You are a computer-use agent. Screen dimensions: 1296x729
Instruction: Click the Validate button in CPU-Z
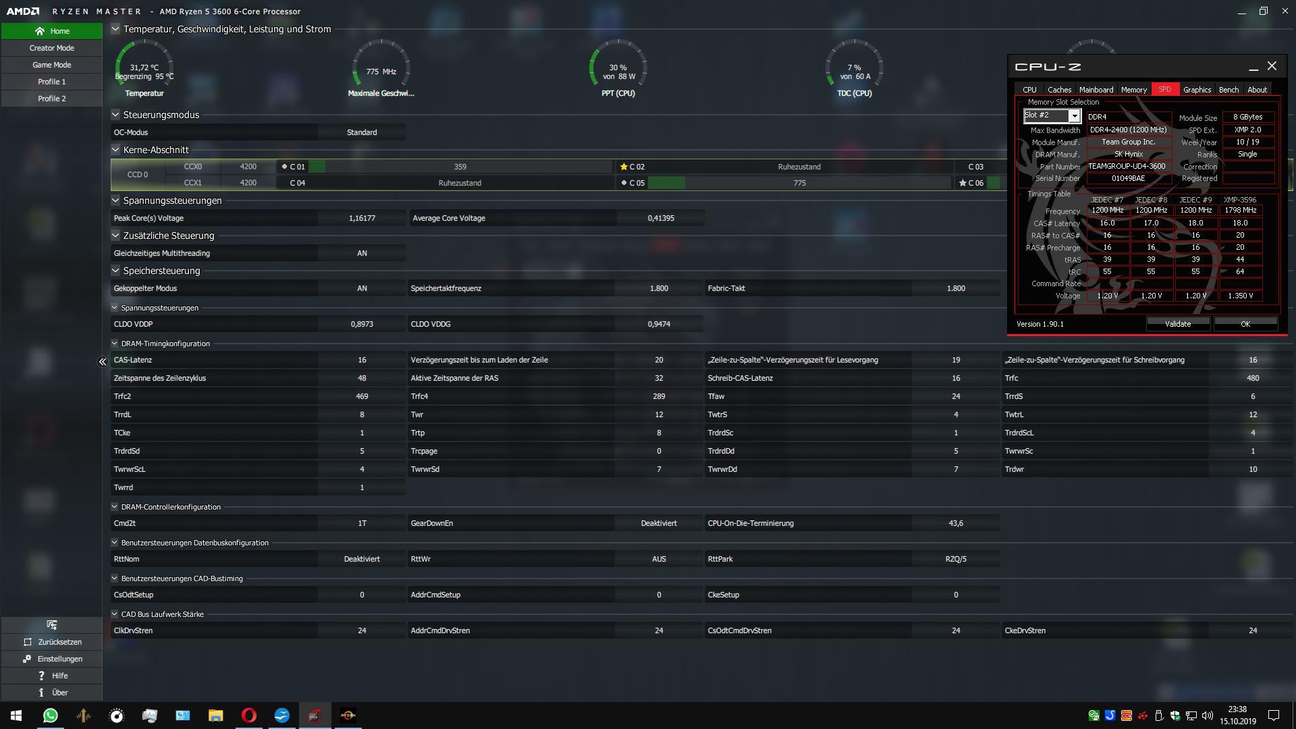pyautogui.click(x=1178, y=324)
